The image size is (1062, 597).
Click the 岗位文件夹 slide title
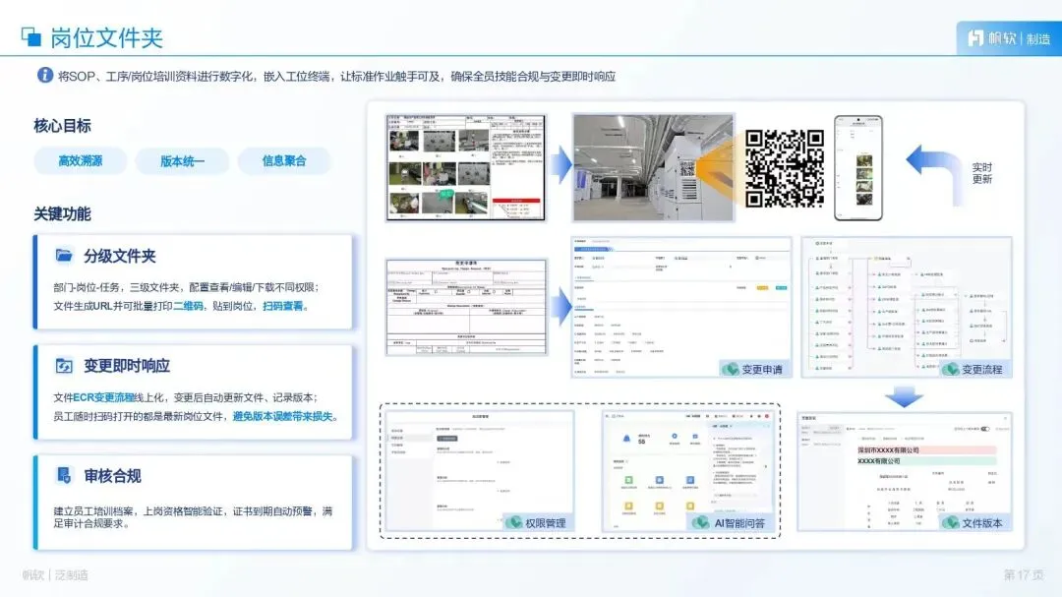click(107, 38)
